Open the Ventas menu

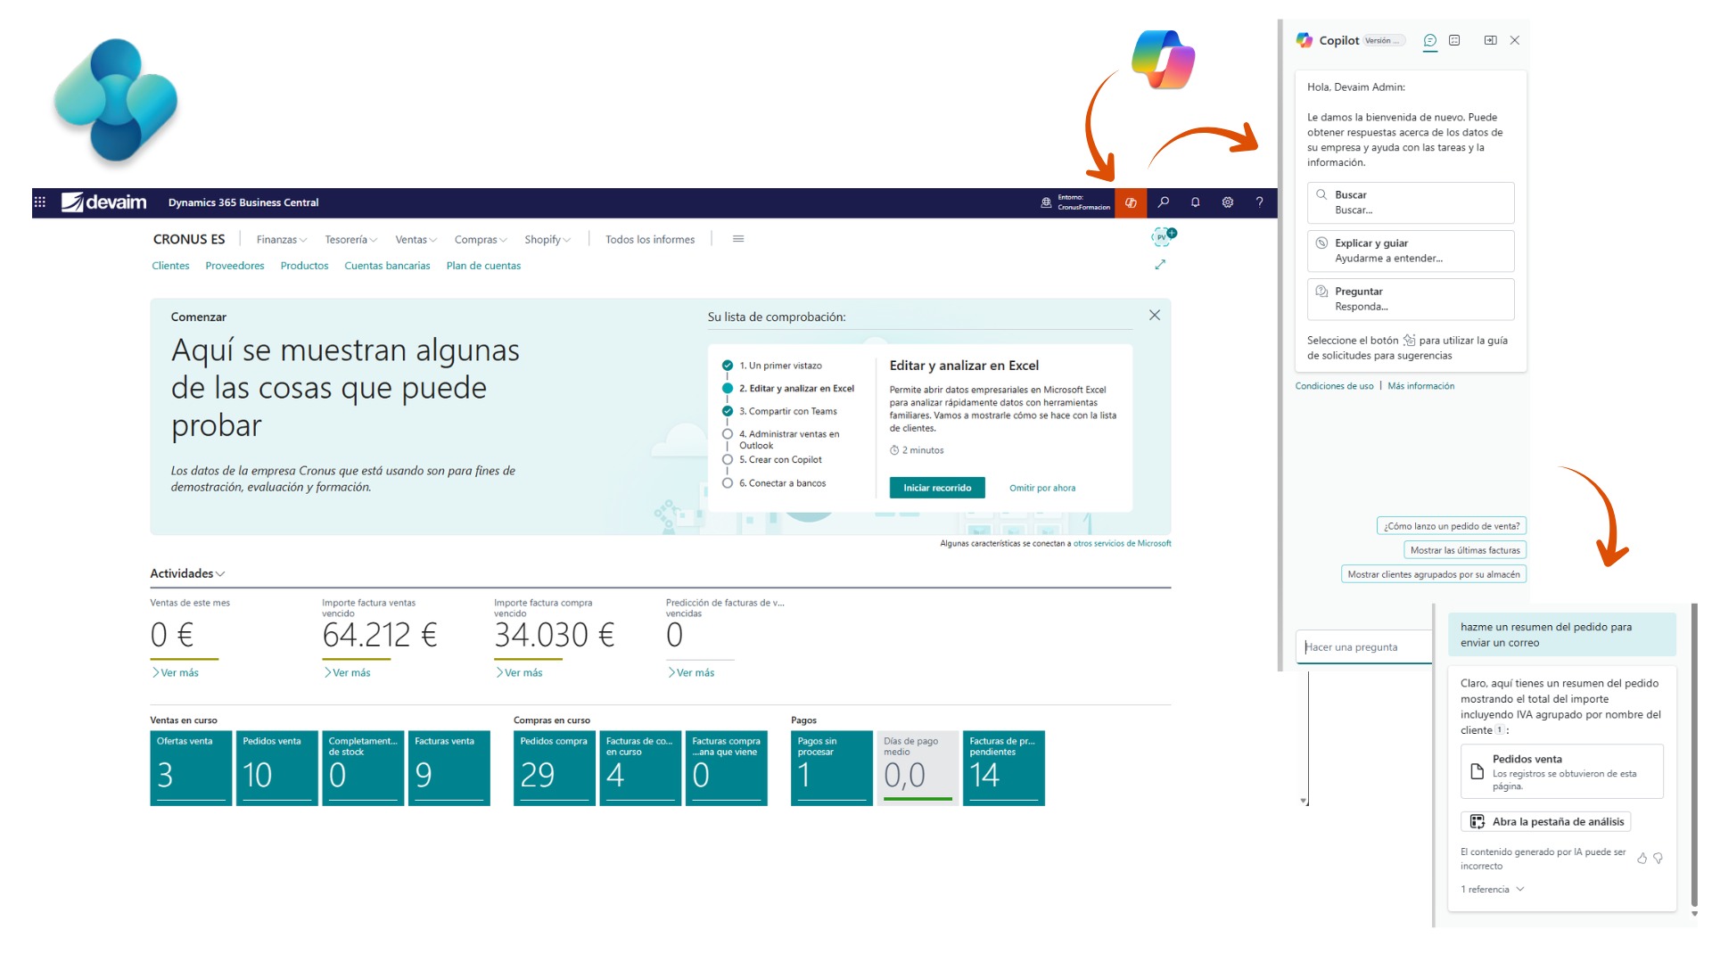[x=416, y=240]
